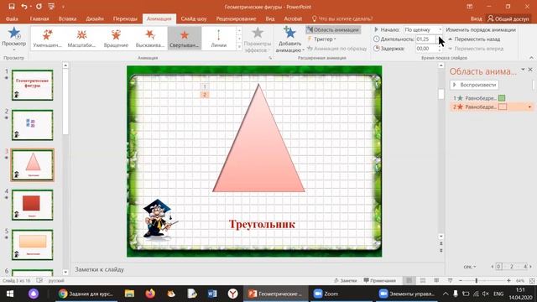Click Переместить вперед reorder button
The image size is (537, 302).
click(x=476, y=49)
